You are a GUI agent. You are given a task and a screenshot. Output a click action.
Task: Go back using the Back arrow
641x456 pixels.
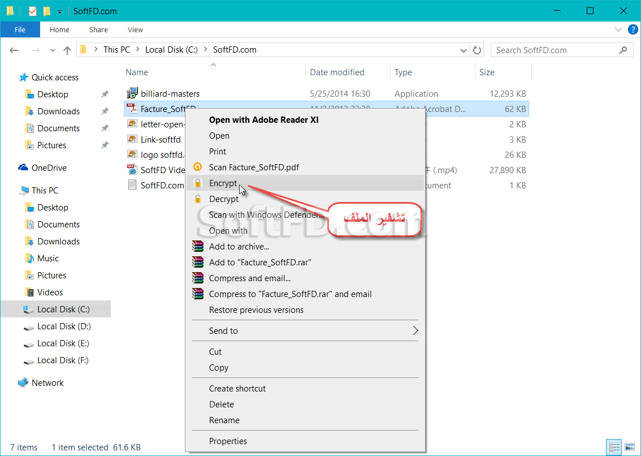click(x=14, y=50)
